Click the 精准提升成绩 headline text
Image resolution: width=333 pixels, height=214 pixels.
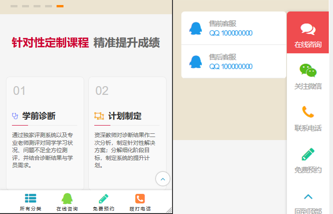pos(127,43)
